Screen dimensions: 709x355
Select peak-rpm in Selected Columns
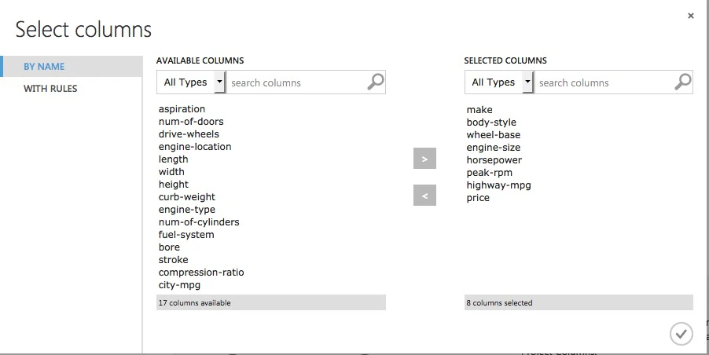coord(489,173)
